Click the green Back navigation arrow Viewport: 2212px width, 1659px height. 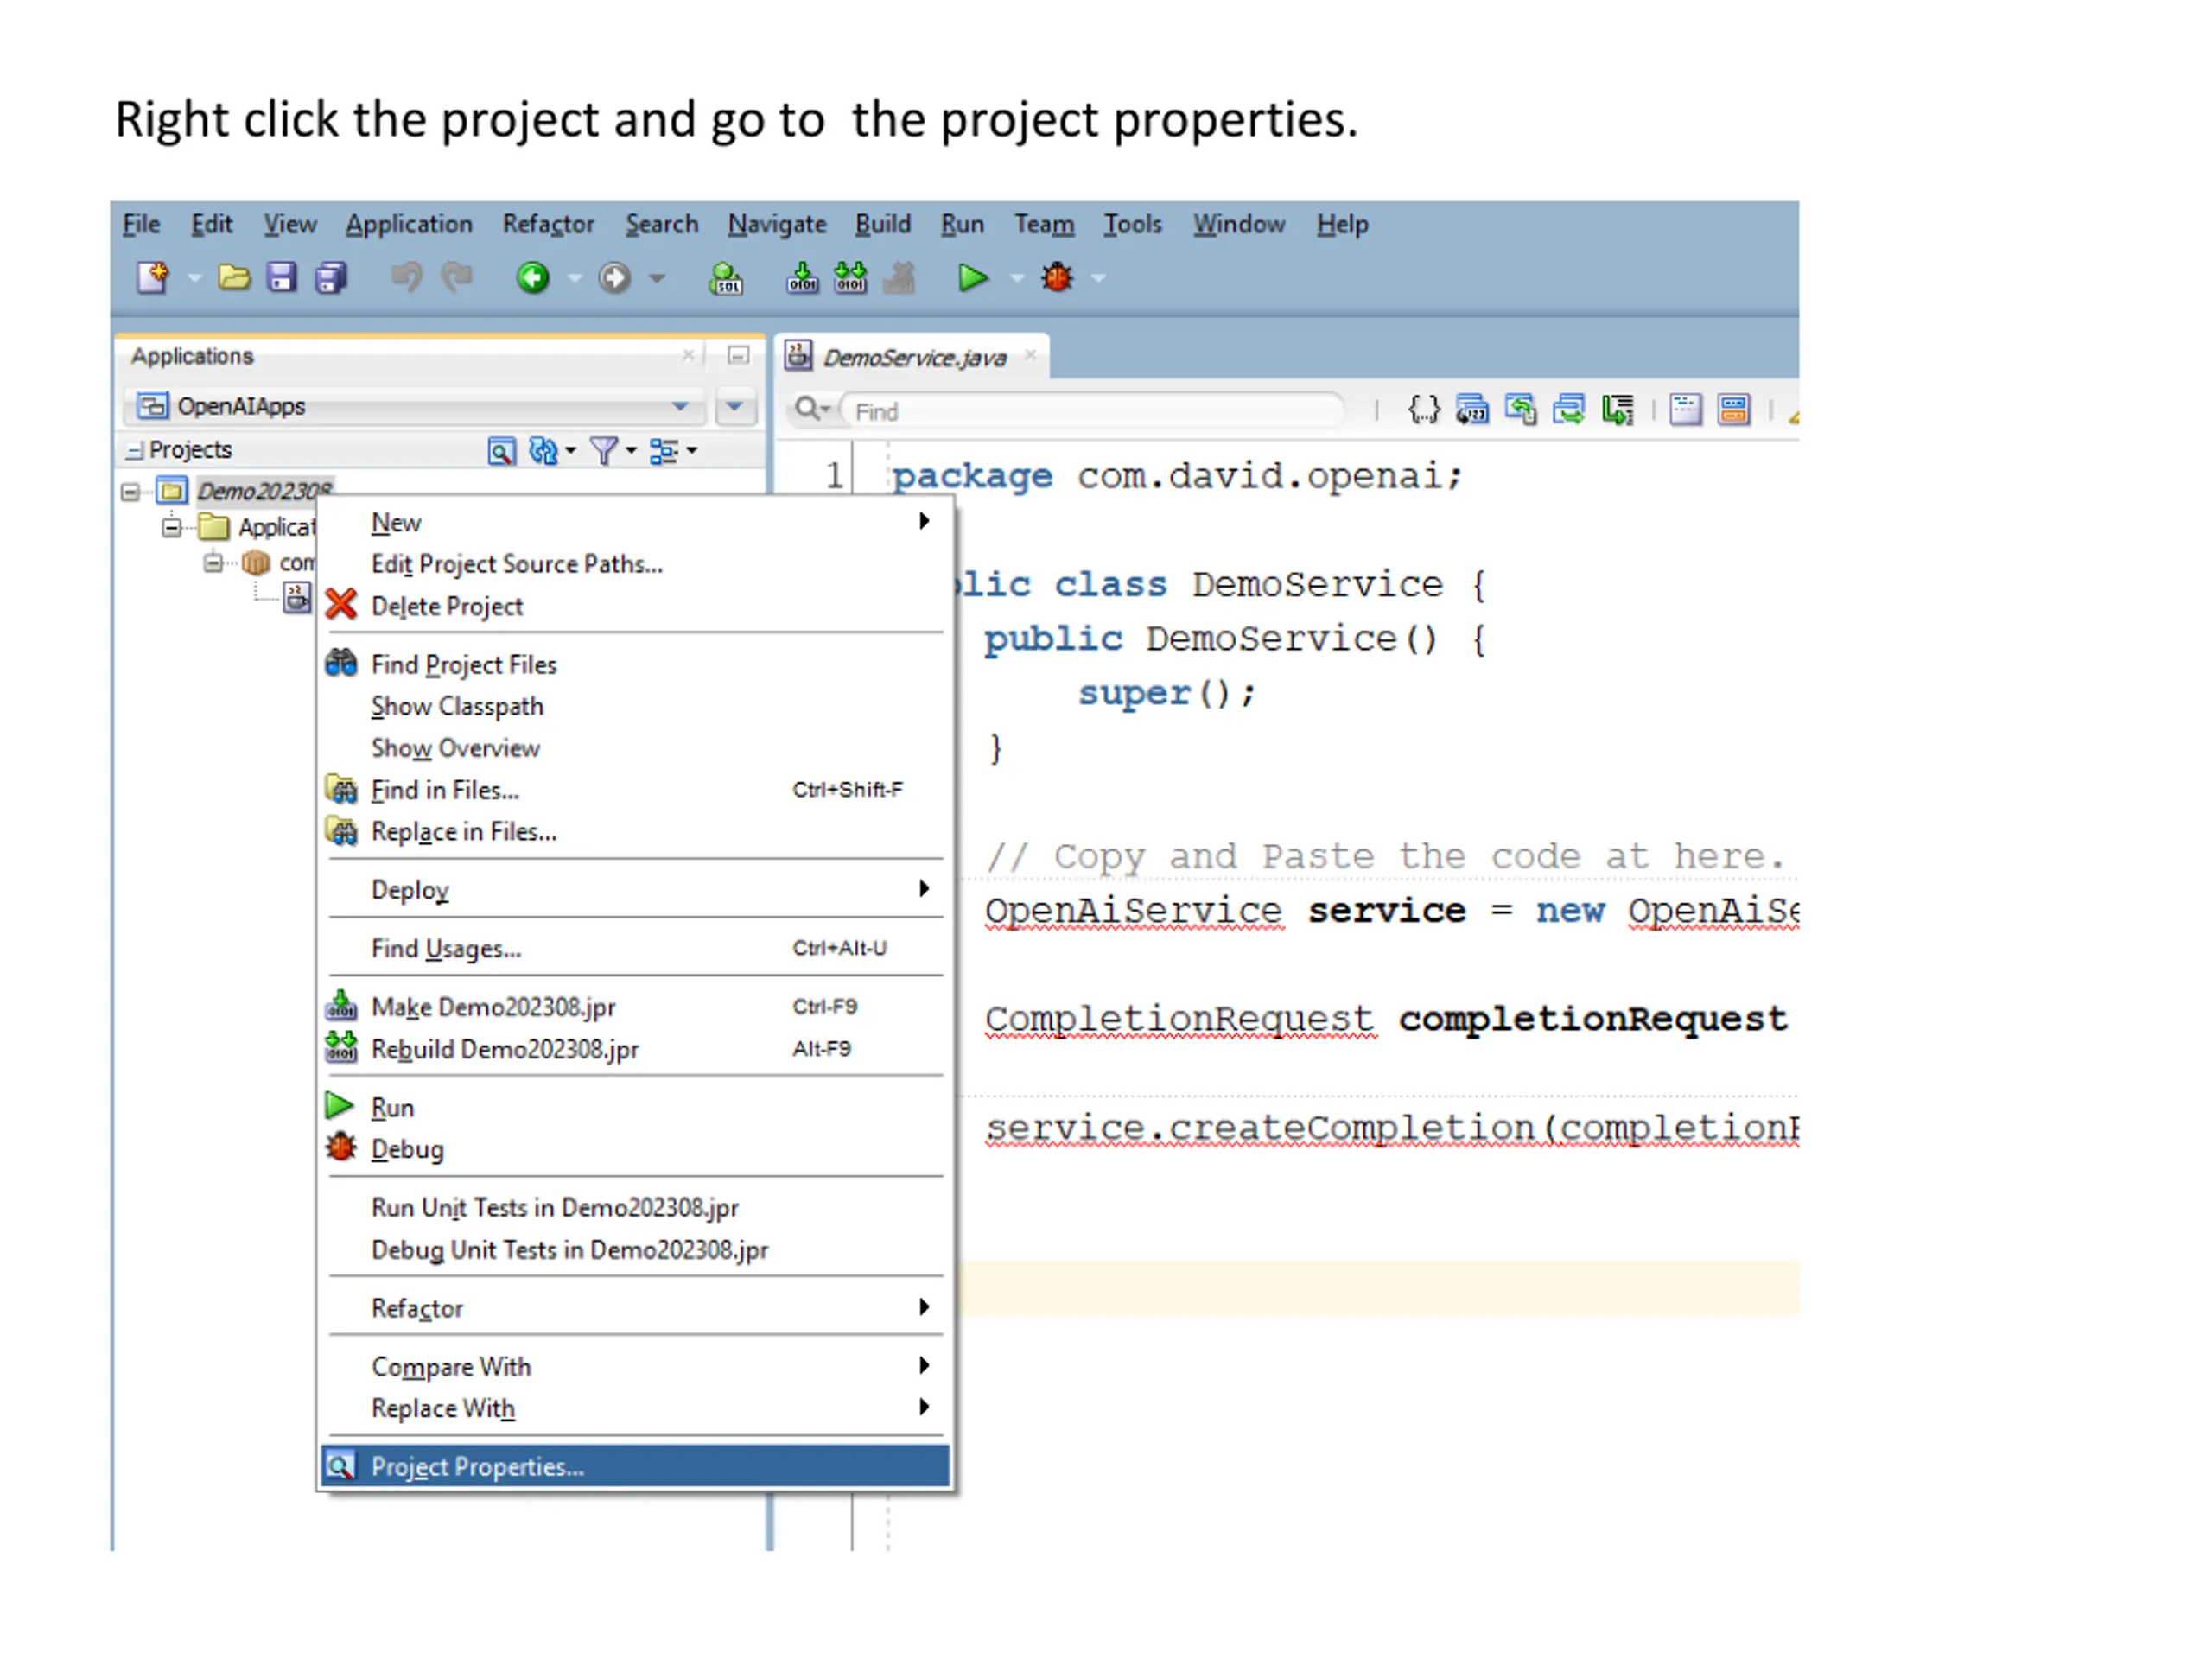533,277
